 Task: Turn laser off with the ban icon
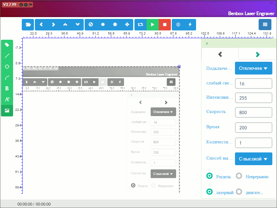tap(91, 25)
